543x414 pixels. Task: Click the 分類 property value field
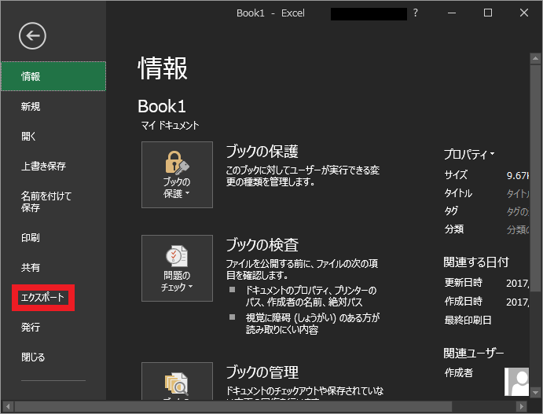517,229
